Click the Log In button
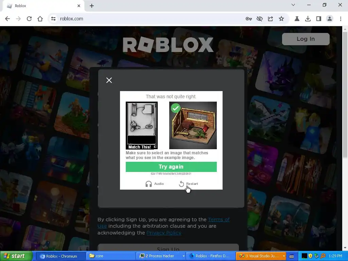The height and width of the screenshot is (261, 348). [x=306, y=39]
